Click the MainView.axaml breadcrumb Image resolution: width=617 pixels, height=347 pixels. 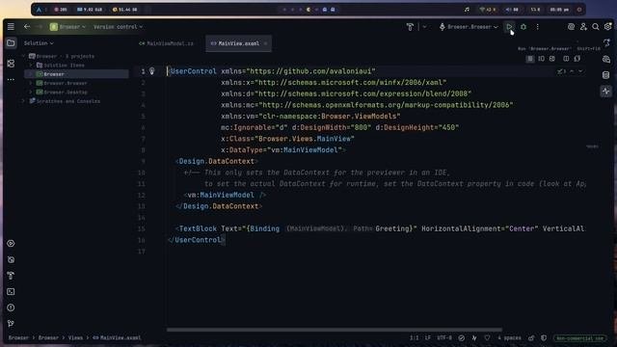[117, 337]
